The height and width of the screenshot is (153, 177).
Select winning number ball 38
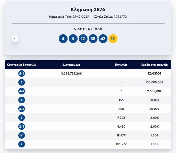click(x=93, y=39)
